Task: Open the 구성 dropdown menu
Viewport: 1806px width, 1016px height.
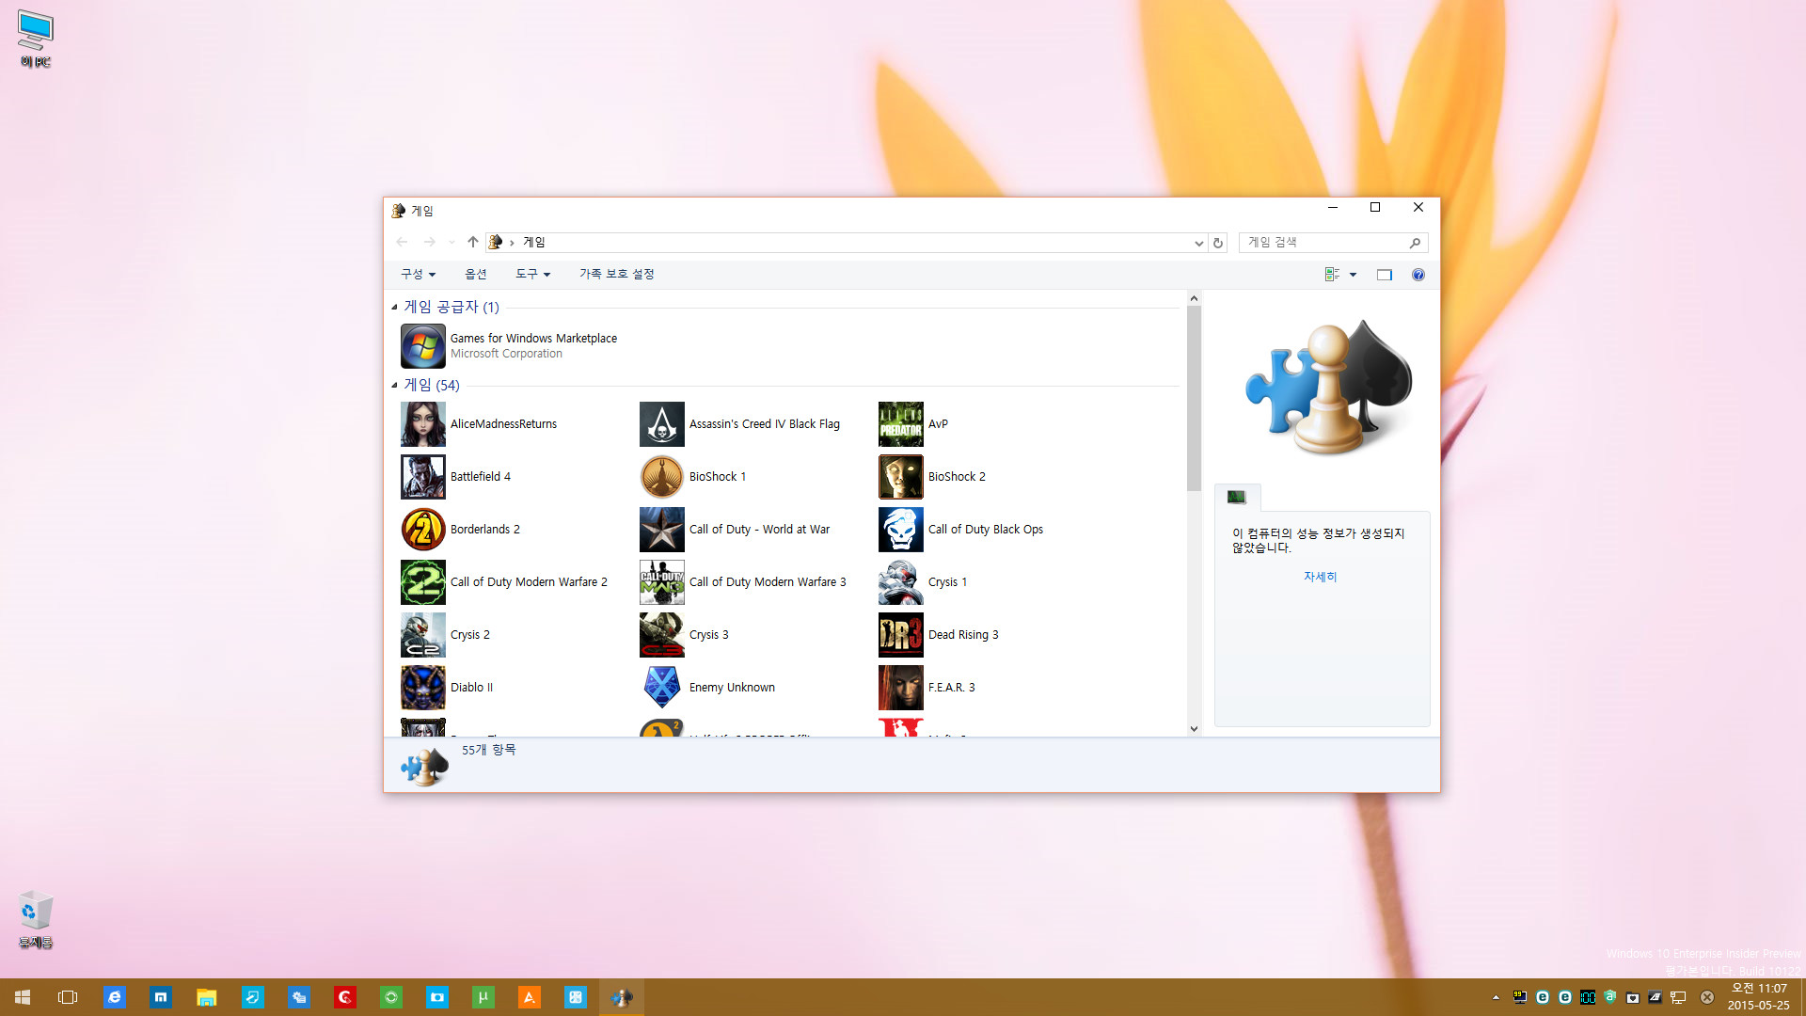Action: click(x=419, y=274)
